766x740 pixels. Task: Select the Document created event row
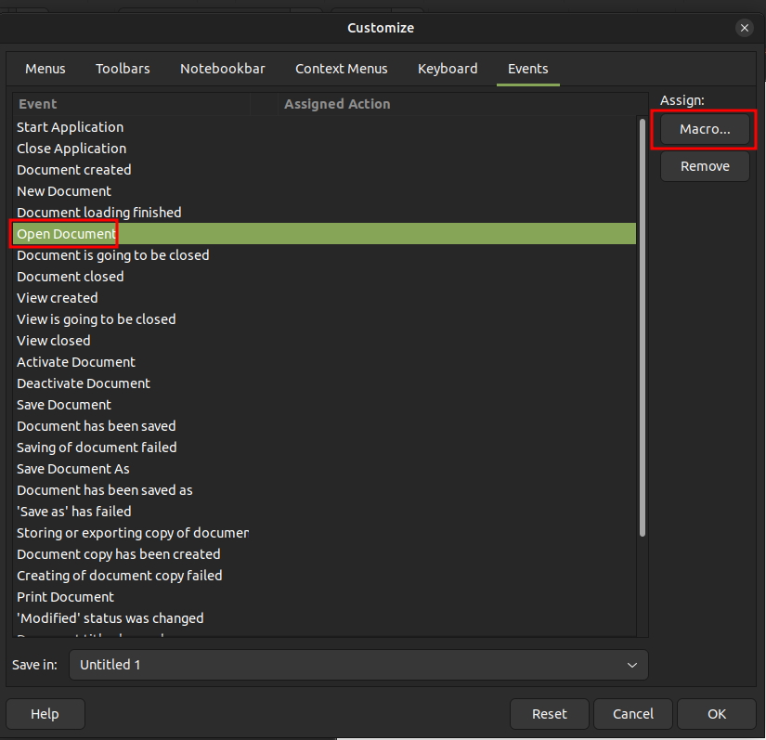74,170
